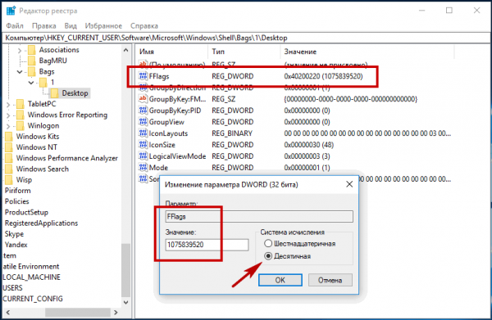Click the tree horizontal scroll-left arrow
The image size is (492, 320).
pyautogui.click(x=8, y=312)
